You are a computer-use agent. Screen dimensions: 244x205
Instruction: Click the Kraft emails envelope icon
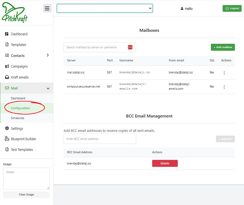pyautogui.click(x=7, y=77)
